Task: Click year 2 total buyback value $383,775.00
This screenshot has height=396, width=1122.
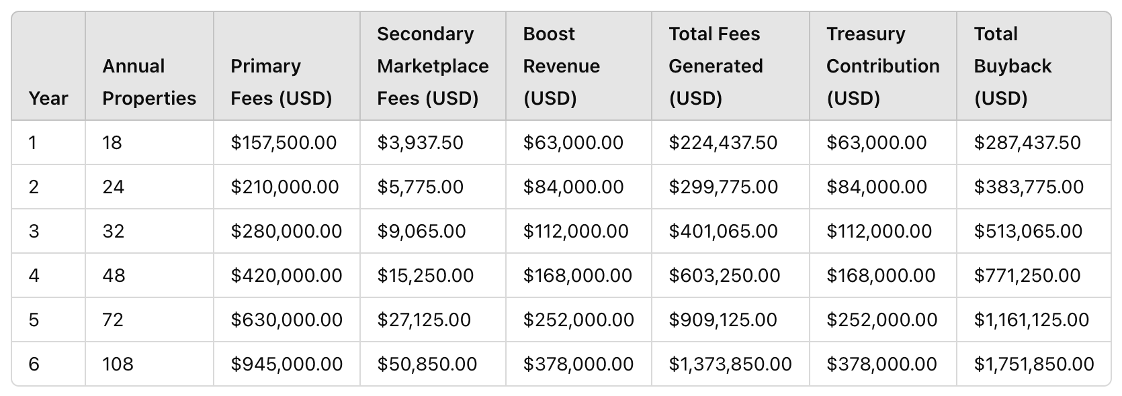Action: pos(1029,187)
